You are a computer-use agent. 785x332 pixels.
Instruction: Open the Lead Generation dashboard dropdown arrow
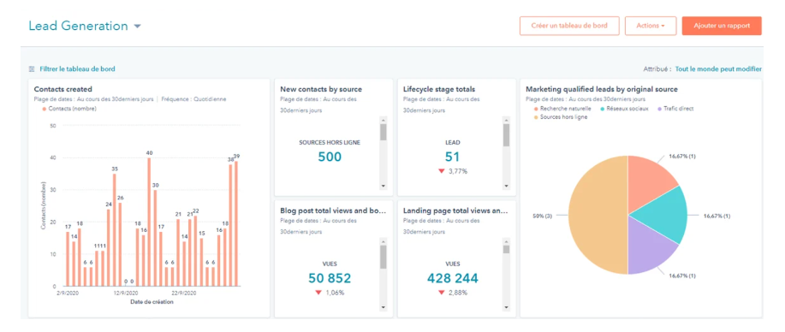(137, 27)
